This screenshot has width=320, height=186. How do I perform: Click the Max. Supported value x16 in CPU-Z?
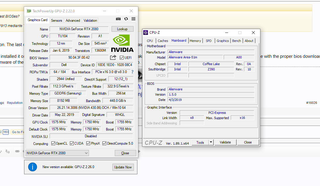click(242, 118)
